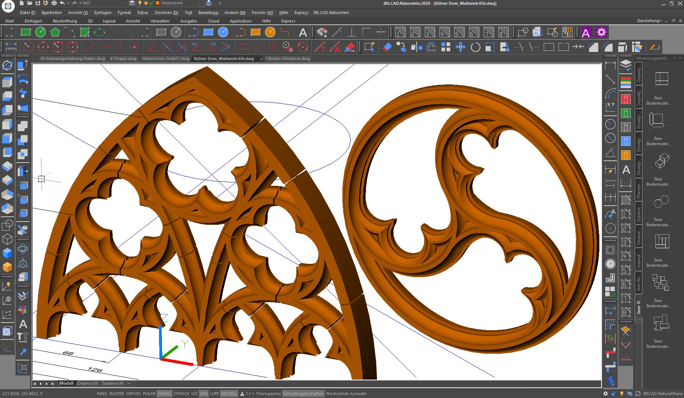The height and width of the screenshot is (398, 684).
Task: Toggle RASTER grid mode
Action: tap(117, 394)
